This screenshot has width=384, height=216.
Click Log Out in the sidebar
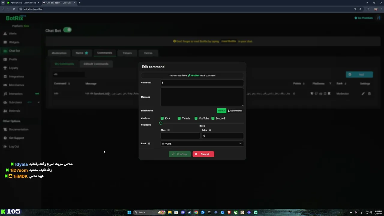click(14, 147)
